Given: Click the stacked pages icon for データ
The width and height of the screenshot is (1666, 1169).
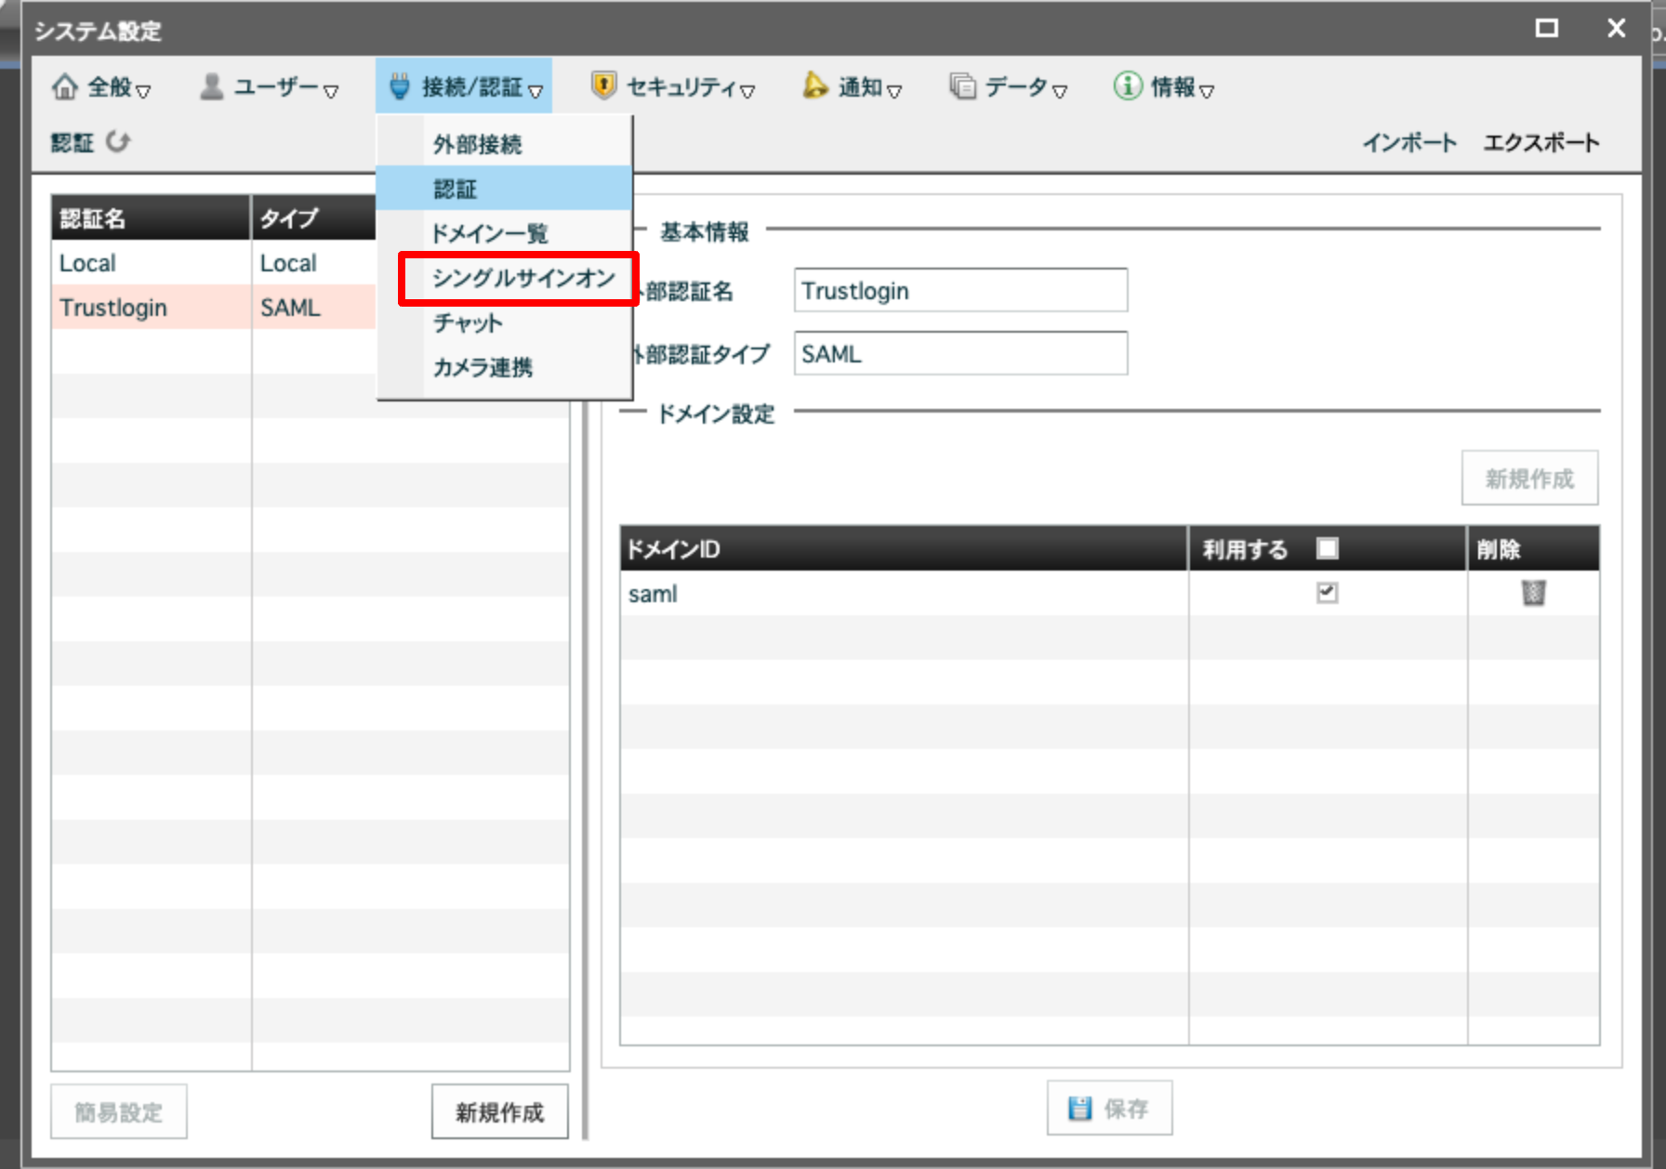Looking at the screenshot, I should click(962, 86).
